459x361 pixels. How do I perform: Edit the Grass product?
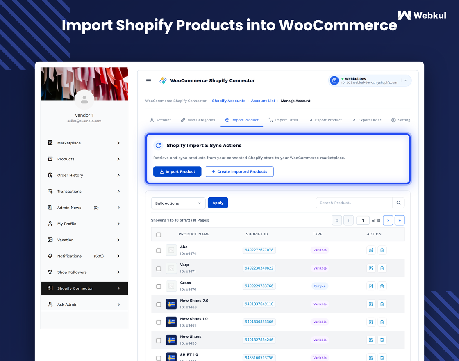point(371,286)
